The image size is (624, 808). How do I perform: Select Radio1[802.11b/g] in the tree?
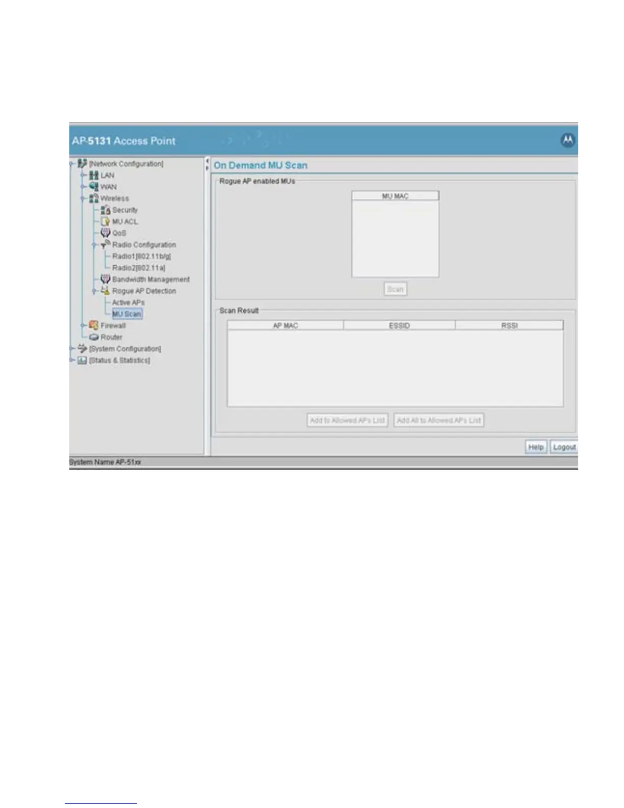point(142,256)
